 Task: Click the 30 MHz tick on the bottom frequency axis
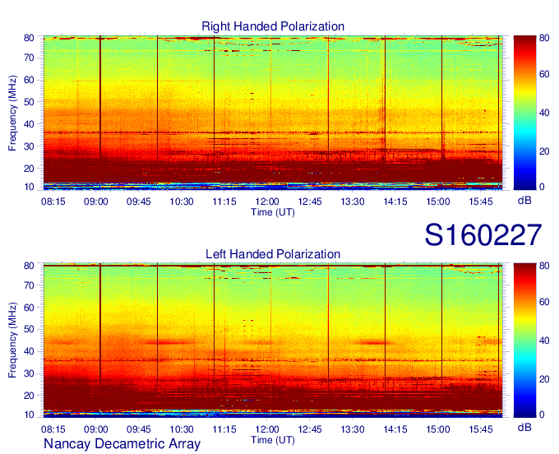point(29,373)
